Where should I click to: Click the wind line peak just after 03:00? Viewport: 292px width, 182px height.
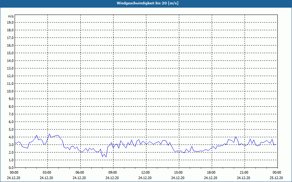[50, 134]
